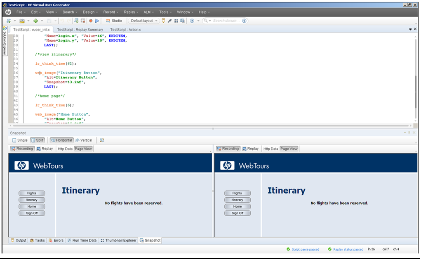Image resolution: width=421 pixels, height=260 pixels.
Task: Expand the Add dropdown arrow next to plus
Action: [x=42, y=21]
